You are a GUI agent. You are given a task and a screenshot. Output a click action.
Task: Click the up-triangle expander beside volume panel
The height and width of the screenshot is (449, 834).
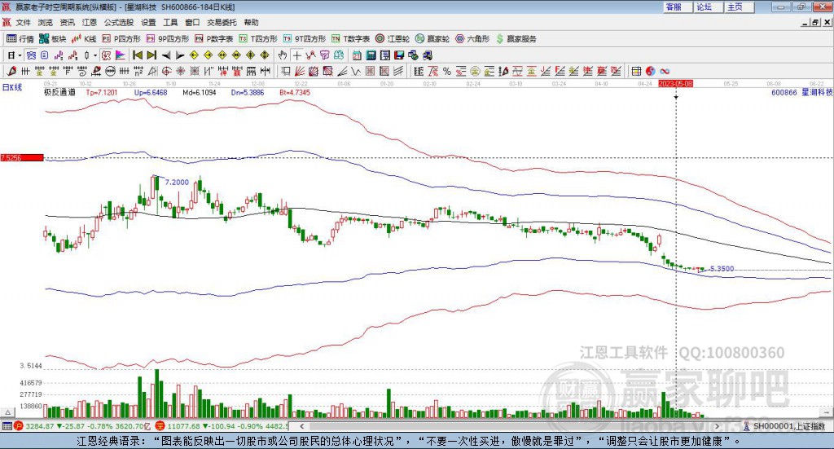point(7,413)
